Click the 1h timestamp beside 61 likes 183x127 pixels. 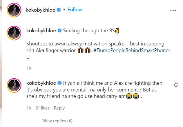[x=28, y=108]
